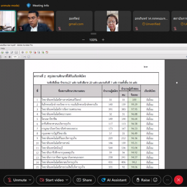
Task: Click the email envelope icon in Acrobat toolbar
Action: click(x=16, y=52)
